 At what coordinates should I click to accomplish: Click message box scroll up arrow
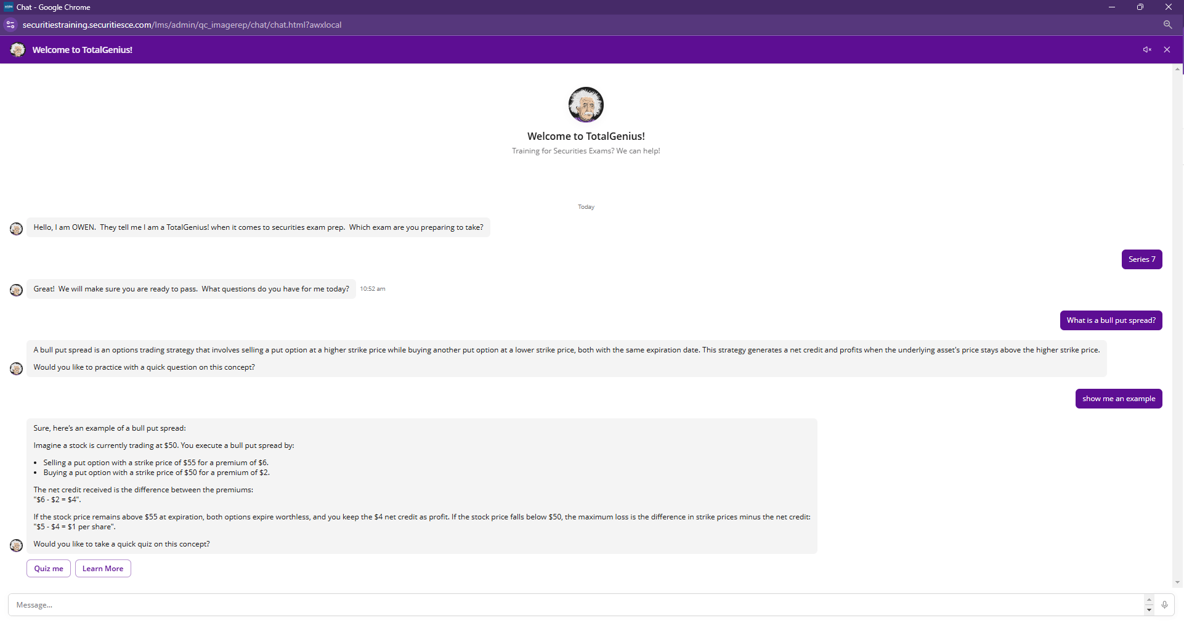click(1149, 600)
